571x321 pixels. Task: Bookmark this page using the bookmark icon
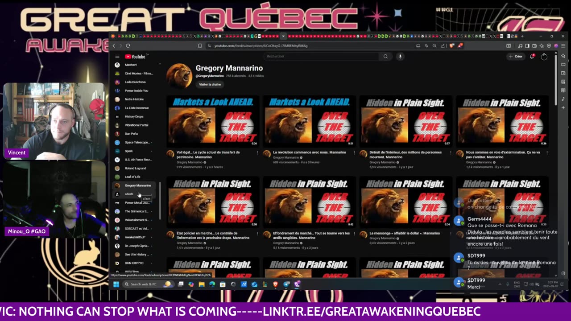click(x=200, y=45)
